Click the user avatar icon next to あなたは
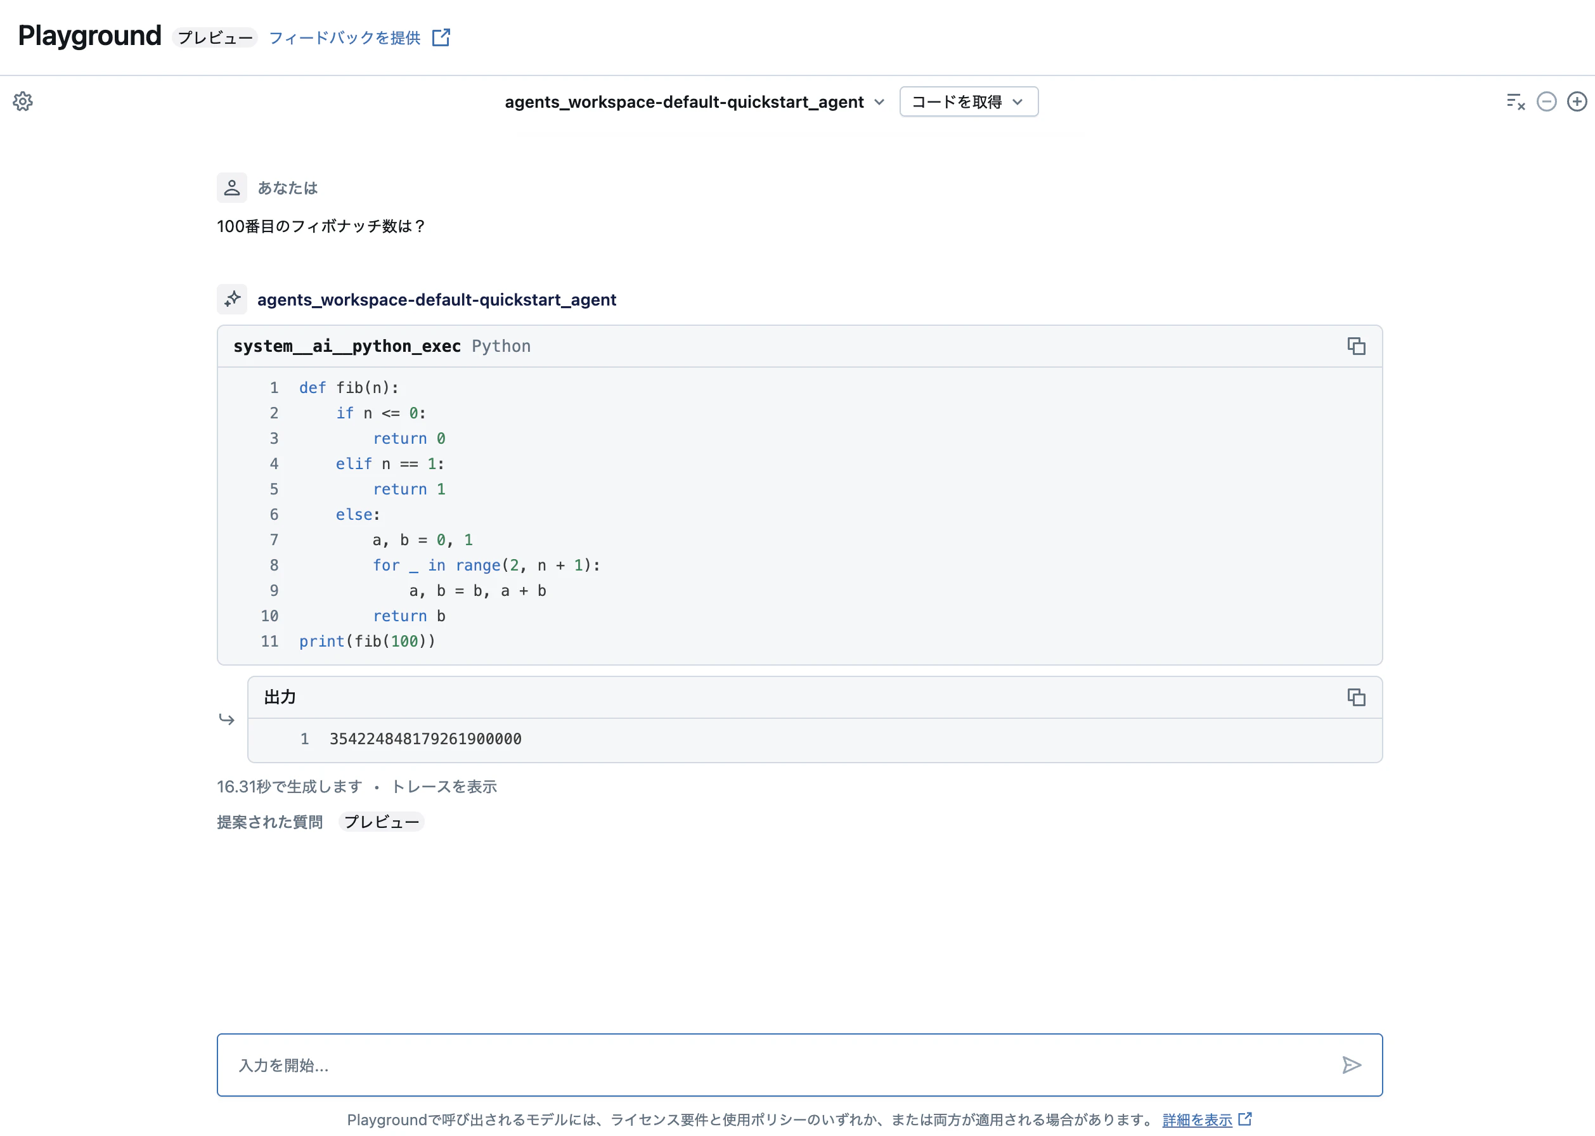Viewport: 1595px width, 1136px height. coord(231,188)
